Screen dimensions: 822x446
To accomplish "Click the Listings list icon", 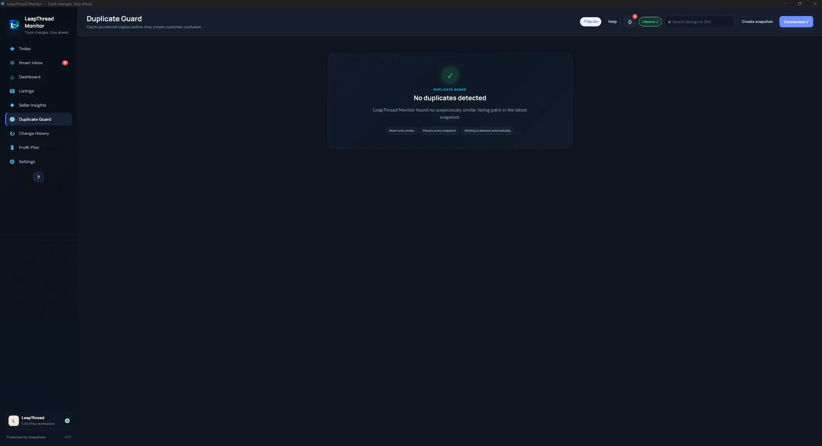I will (x=12, y=91).
